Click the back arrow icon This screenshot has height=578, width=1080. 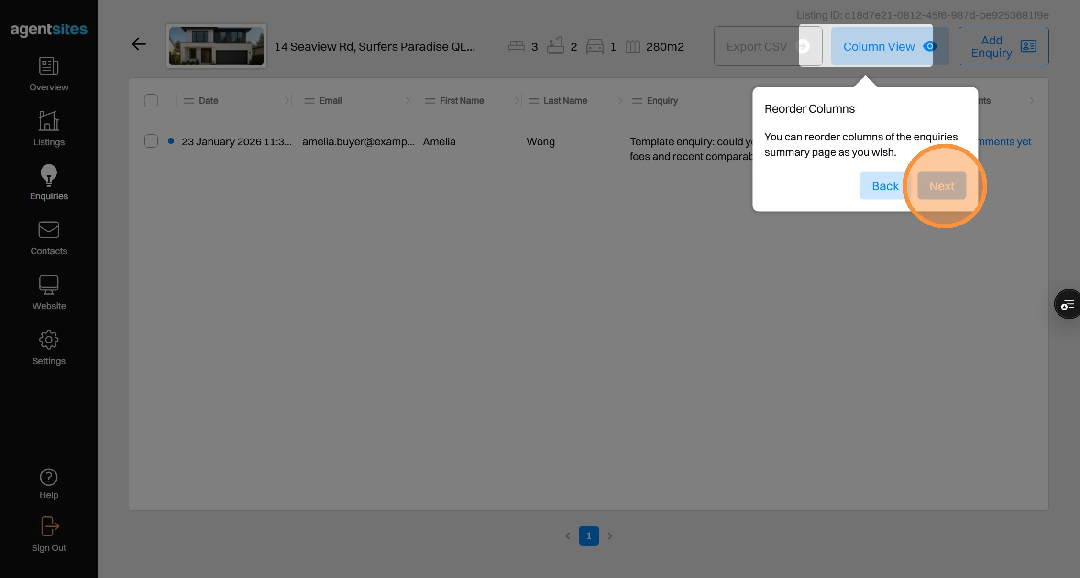pyautogui.click(x=139, y=44)
